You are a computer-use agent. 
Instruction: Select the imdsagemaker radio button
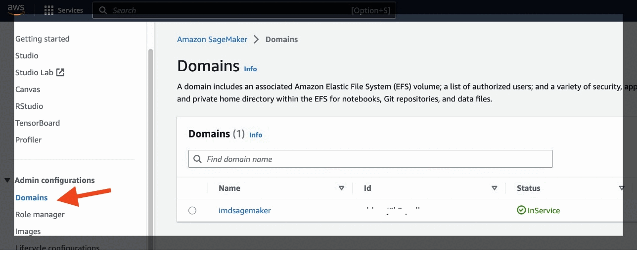click(192, 211)
